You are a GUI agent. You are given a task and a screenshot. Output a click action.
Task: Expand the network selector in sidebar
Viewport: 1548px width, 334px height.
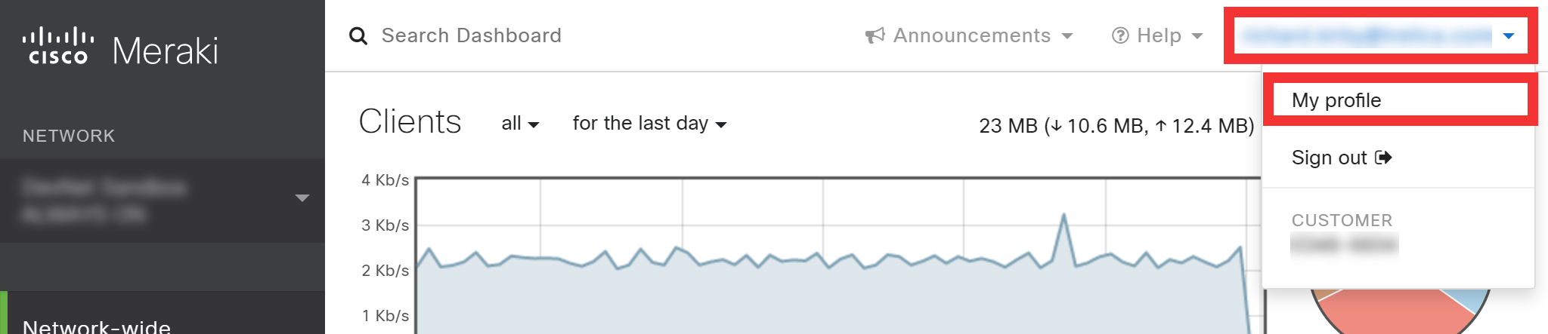click(x=163, y=201)
